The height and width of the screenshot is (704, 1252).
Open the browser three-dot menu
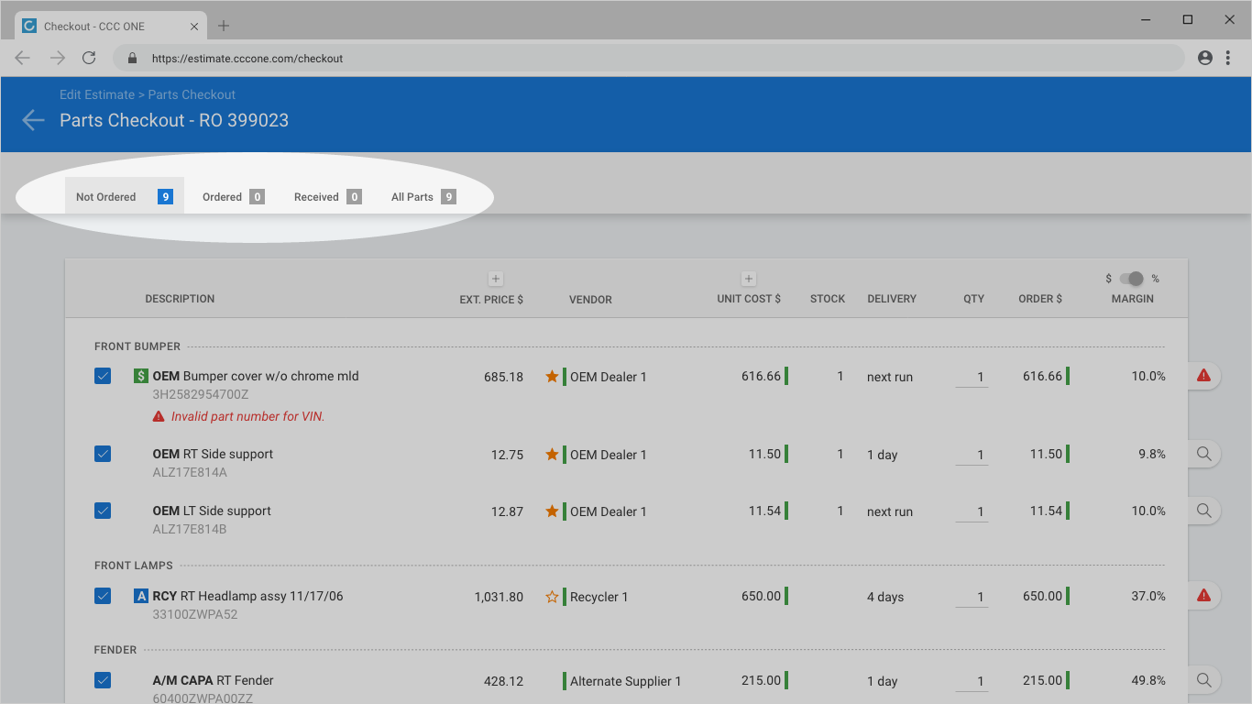(1228, 58)
